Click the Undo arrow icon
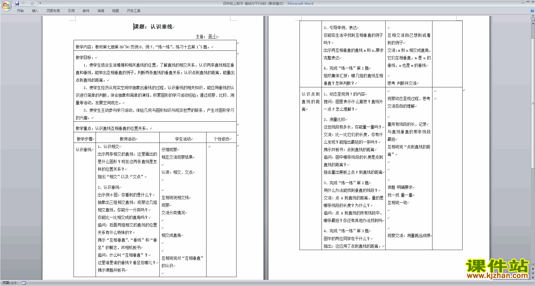Viewport: 535px width, 286px height. (x=23, y=3)
